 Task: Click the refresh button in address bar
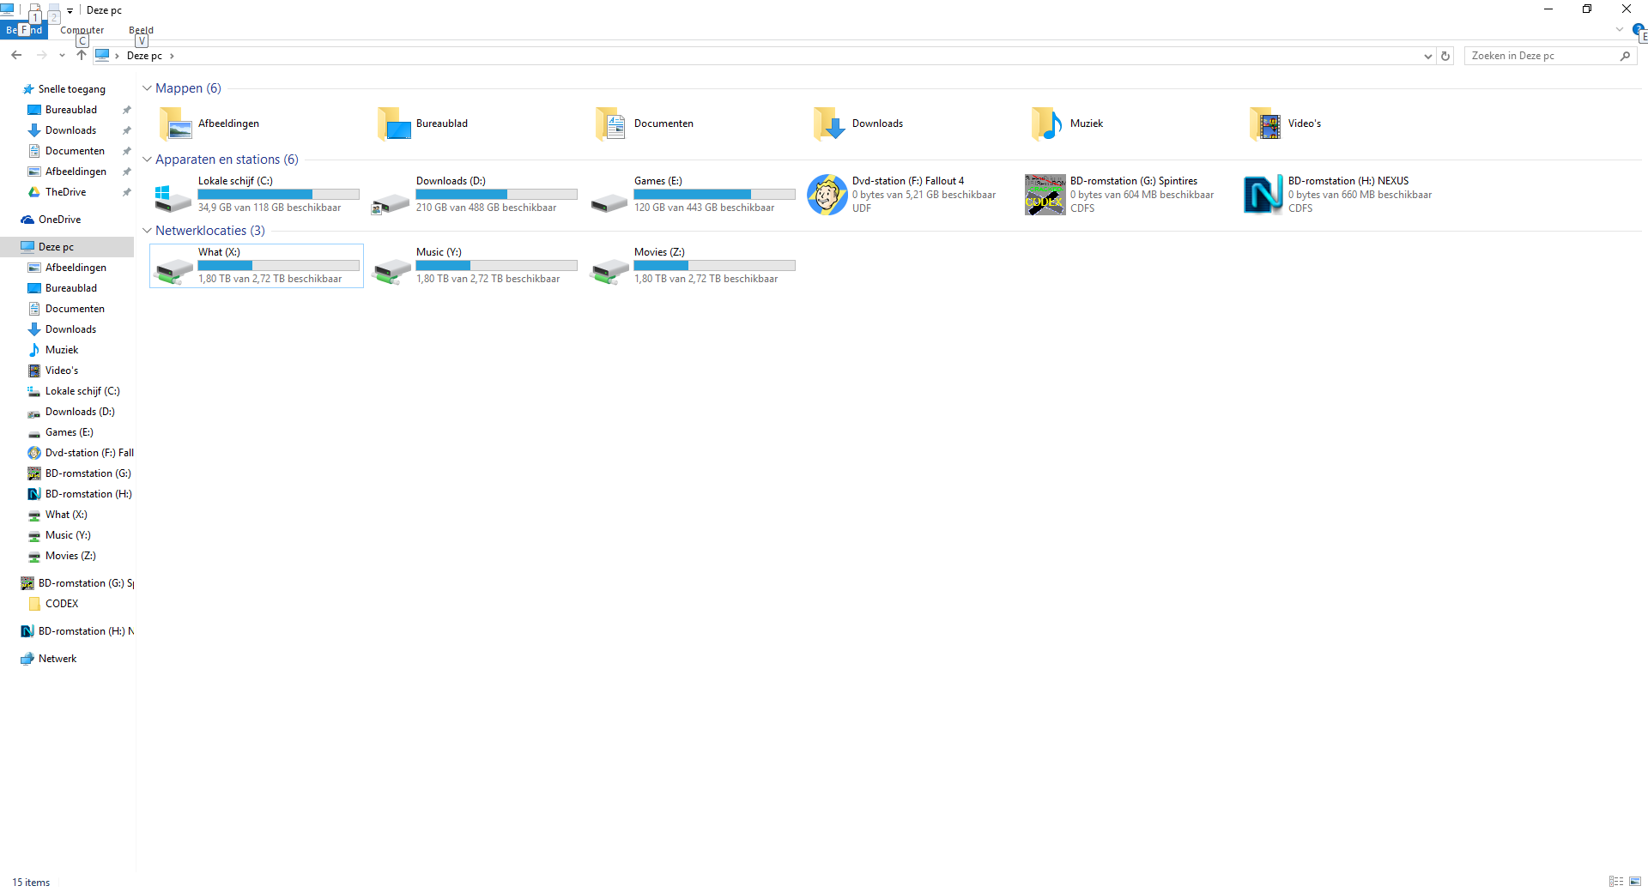[1445, 56]
